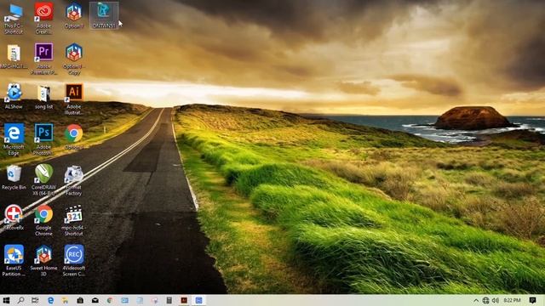Viewport: 545px width, 306px height.
Task: Launch Edge from the taskbar
Action: pos(50,300)
